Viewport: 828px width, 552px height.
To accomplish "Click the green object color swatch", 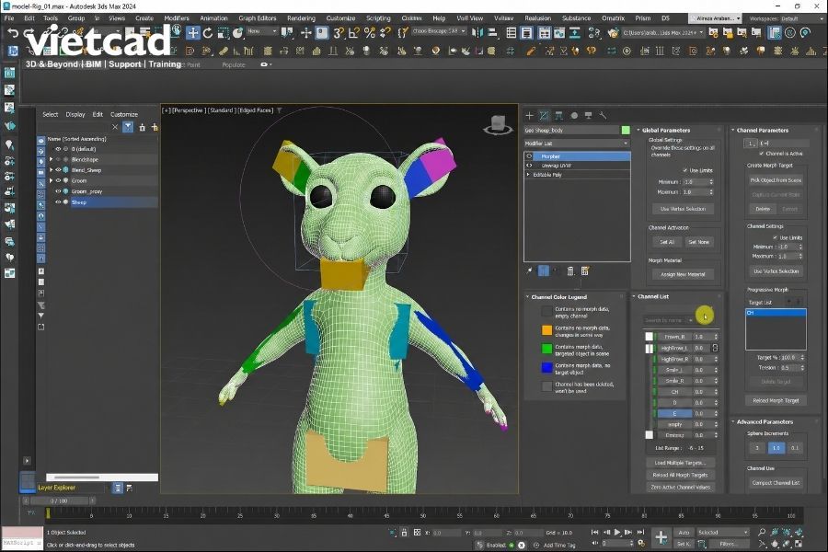I will [626, 130].
